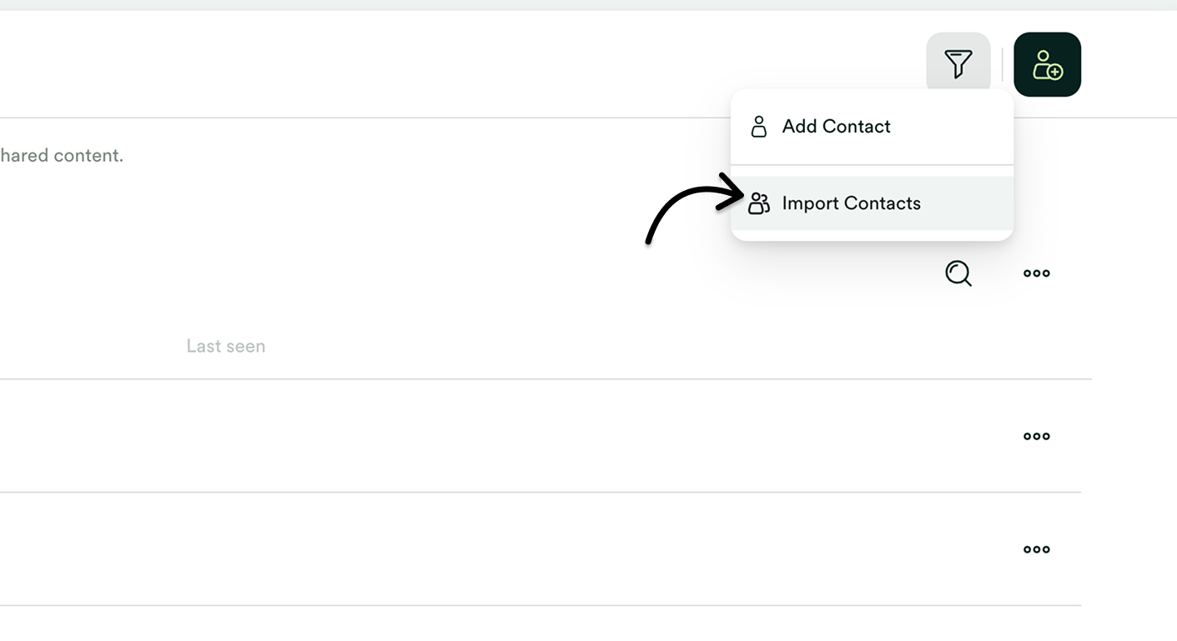Image resolution: width=1177 pixels, height=641 pixels.
Task: Click the add-person icon on the dark button
Action: click(x=1047, y=64)
